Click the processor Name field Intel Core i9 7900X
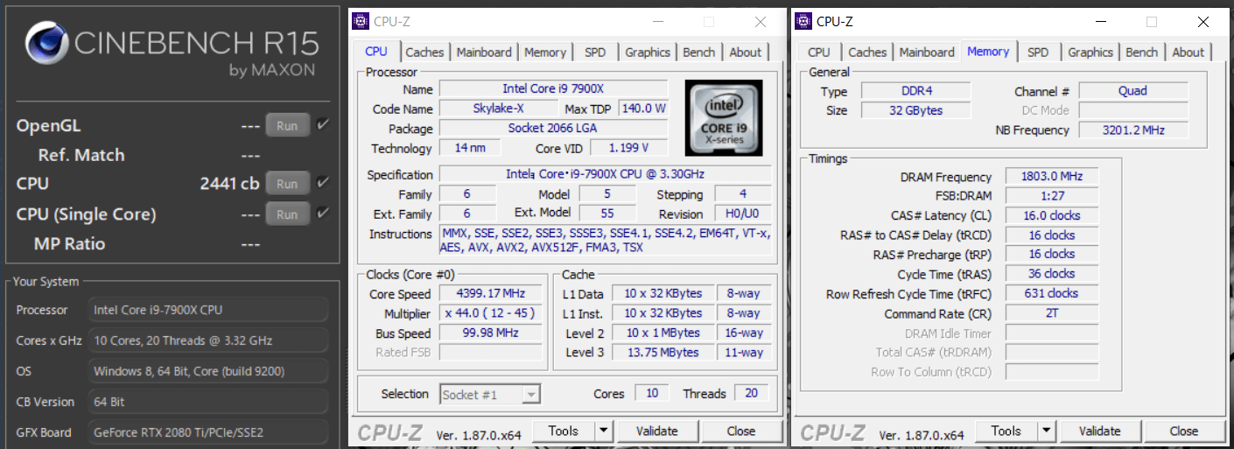 pyautogui.click(x=553, y=89)
